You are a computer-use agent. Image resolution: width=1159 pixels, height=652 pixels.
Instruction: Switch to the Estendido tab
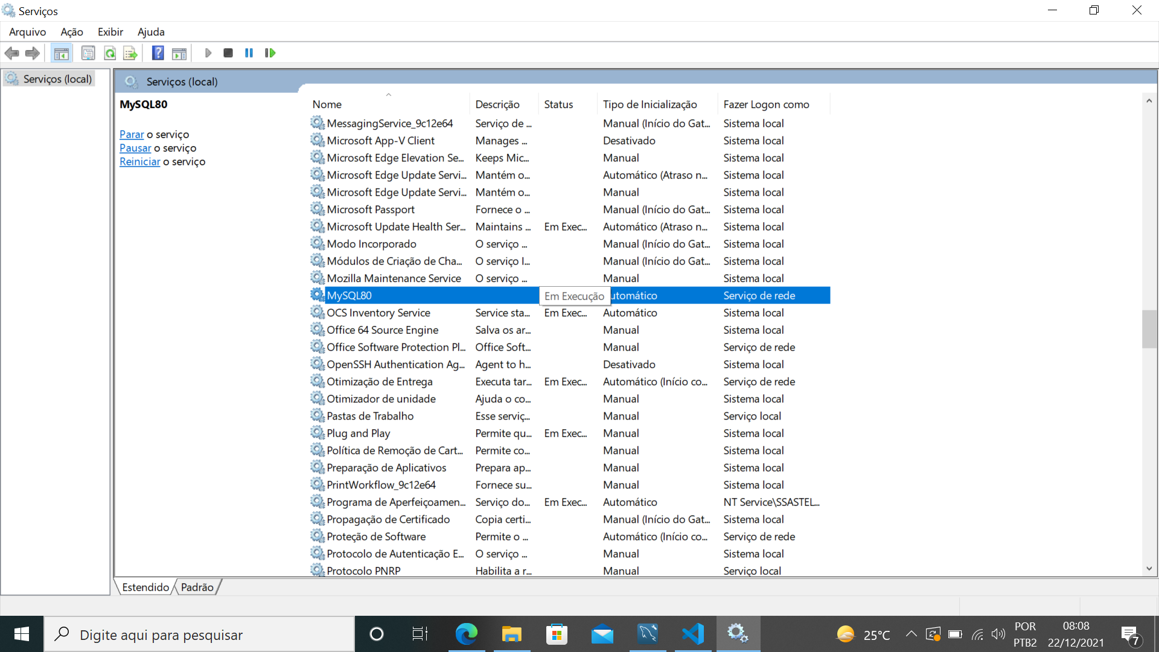point(145,587)
